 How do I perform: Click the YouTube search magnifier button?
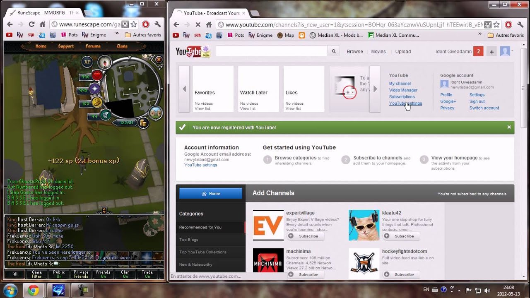(x=334, y=51)
